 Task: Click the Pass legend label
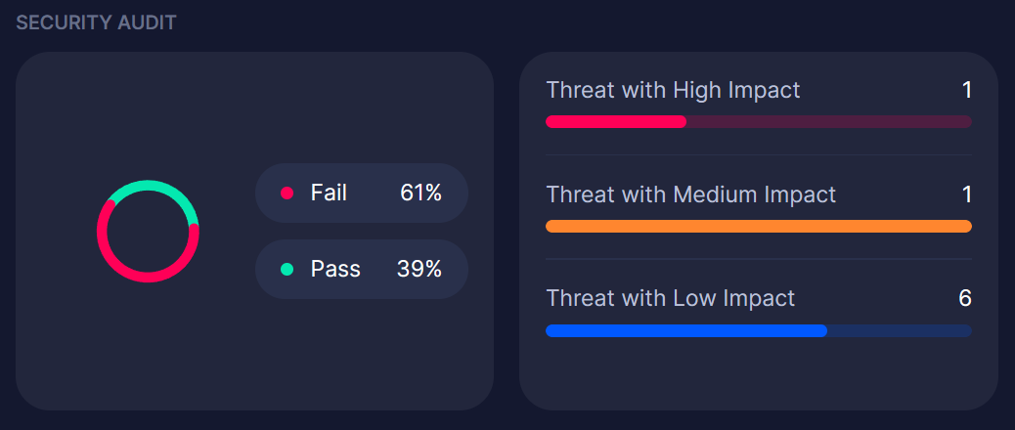335,270
